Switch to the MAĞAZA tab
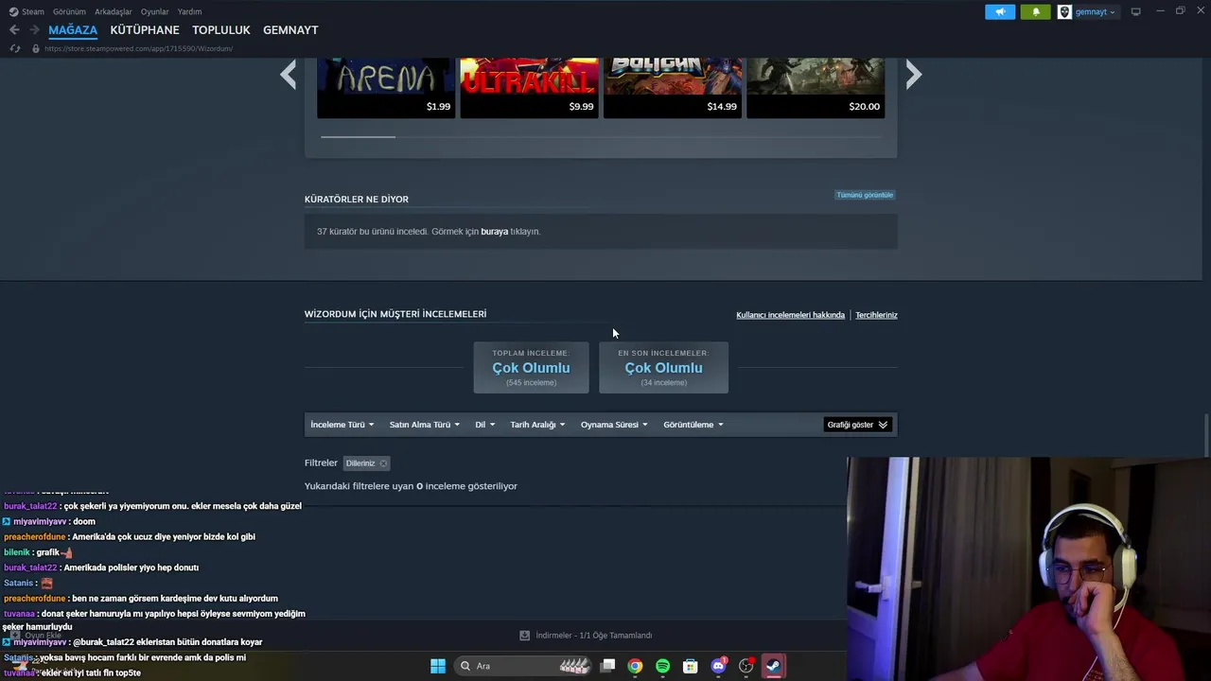 tap(73, 30)
